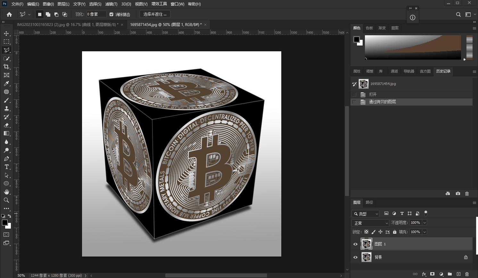Toggle lock image pixels brush icon

coord(373,232)
